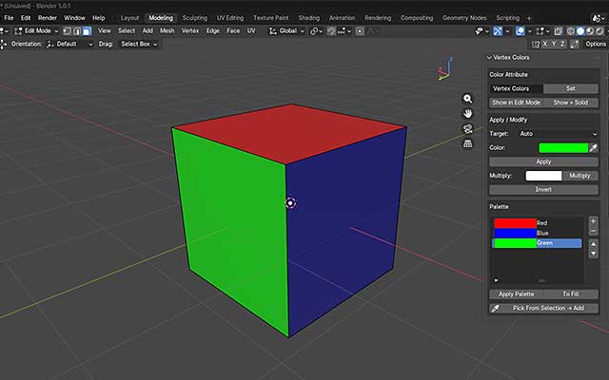Image resolution: width=609 pixels, height=380 pixels.
Task: Open the scene selector dropdown at top right
Action: click(598, 18)
